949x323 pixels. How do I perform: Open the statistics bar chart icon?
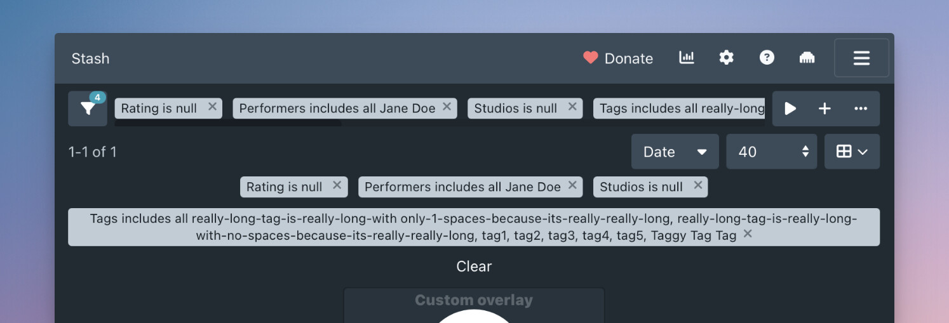pos(687,58)
